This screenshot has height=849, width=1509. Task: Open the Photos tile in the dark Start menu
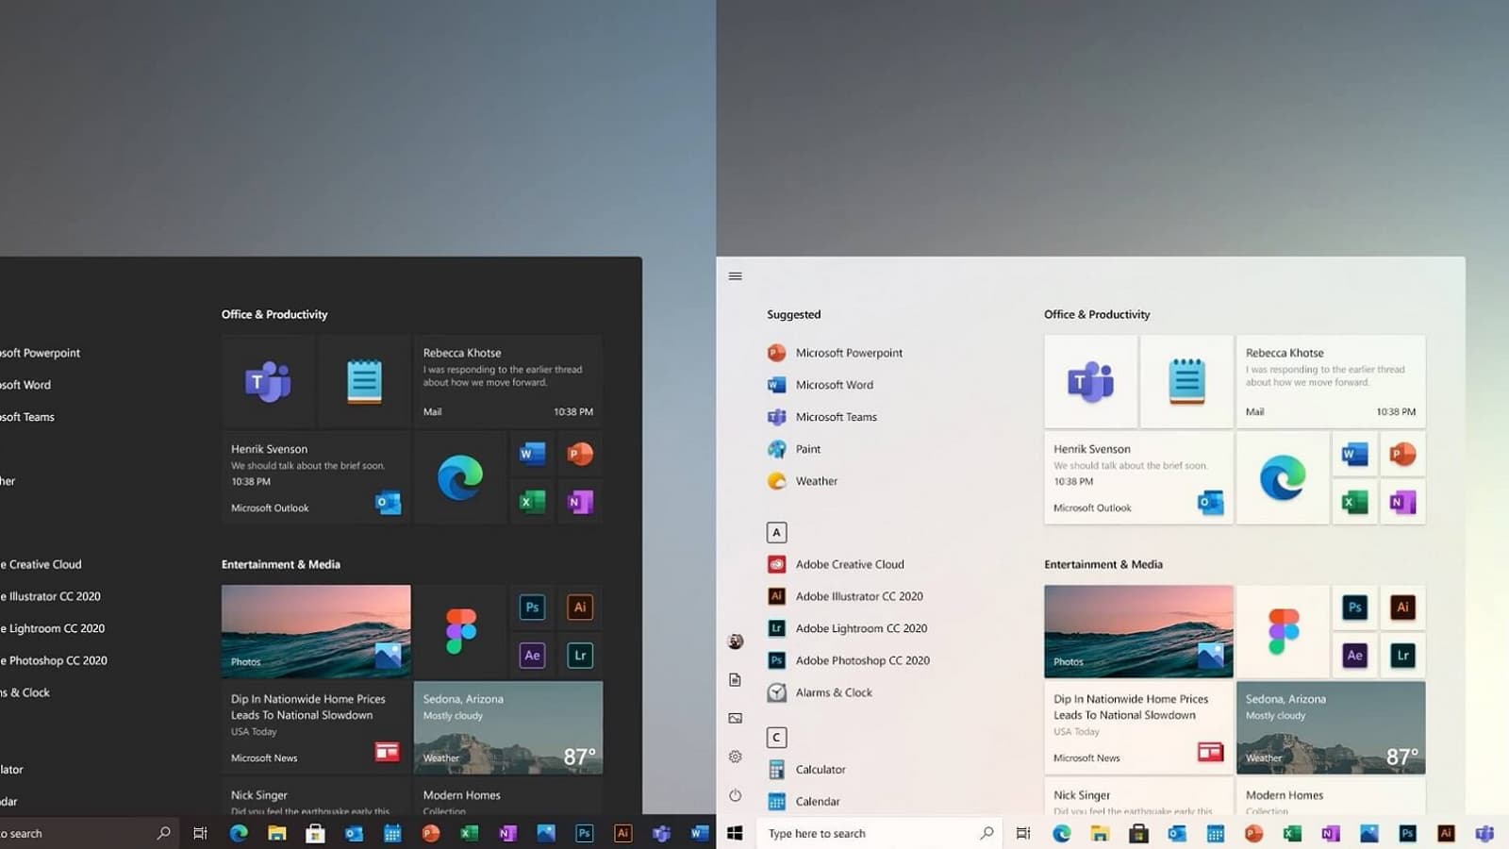[316, 631]
